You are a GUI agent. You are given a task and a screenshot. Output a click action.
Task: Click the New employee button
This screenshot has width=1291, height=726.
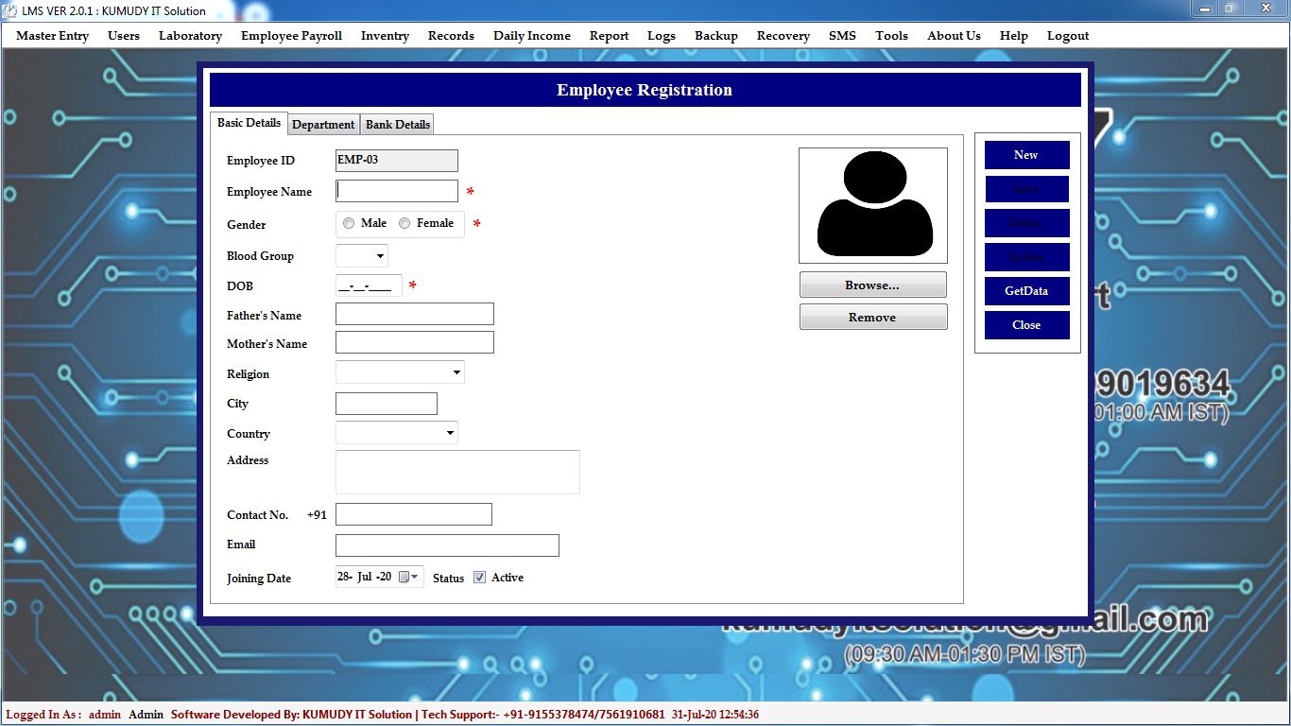pyautogui.click(x=1026, y=155)
